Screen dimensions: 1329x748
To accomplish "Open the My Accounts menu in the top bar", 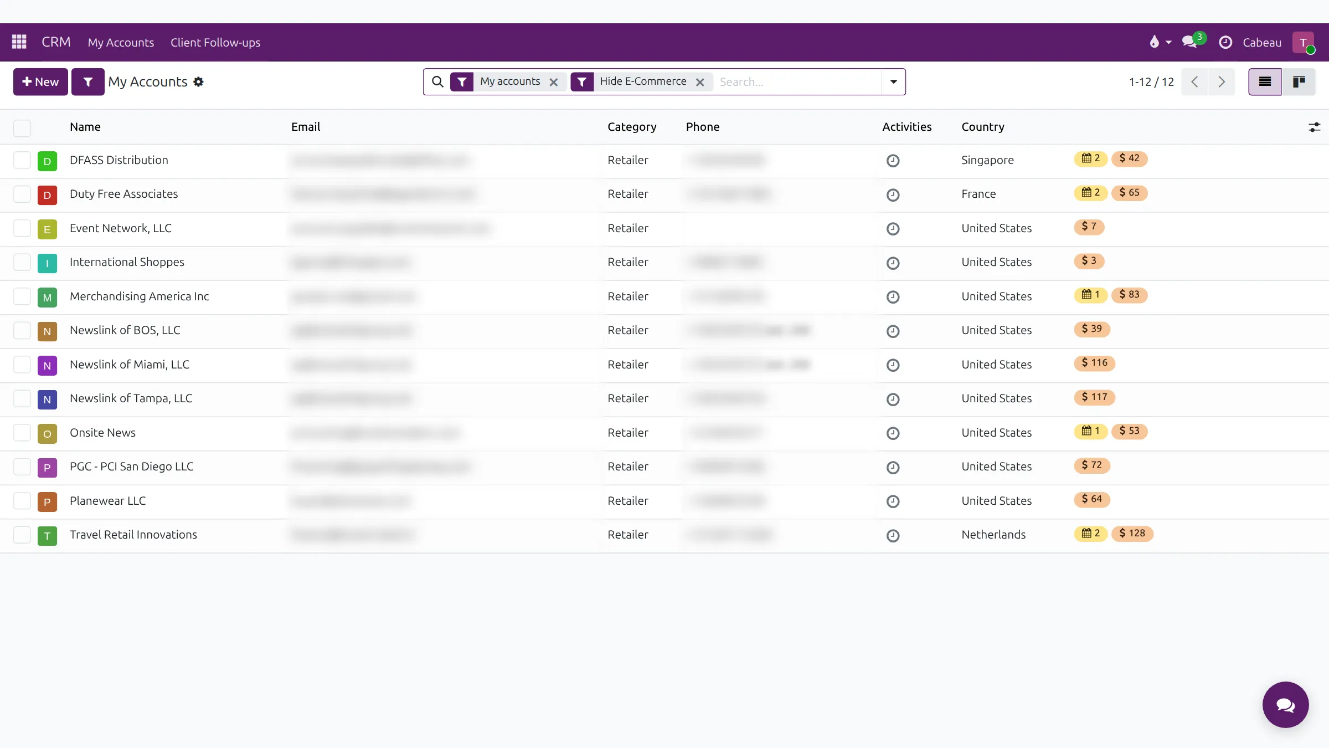I will [121, 43].
